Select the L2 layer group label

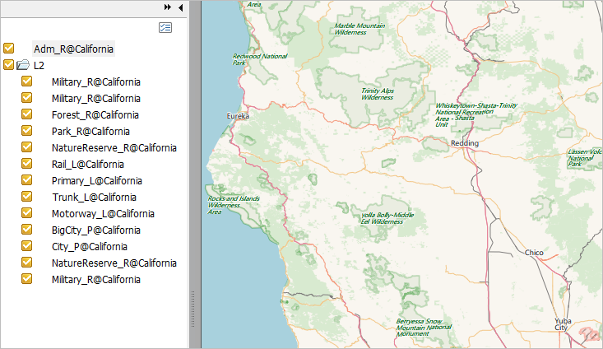tap(39, 65)
